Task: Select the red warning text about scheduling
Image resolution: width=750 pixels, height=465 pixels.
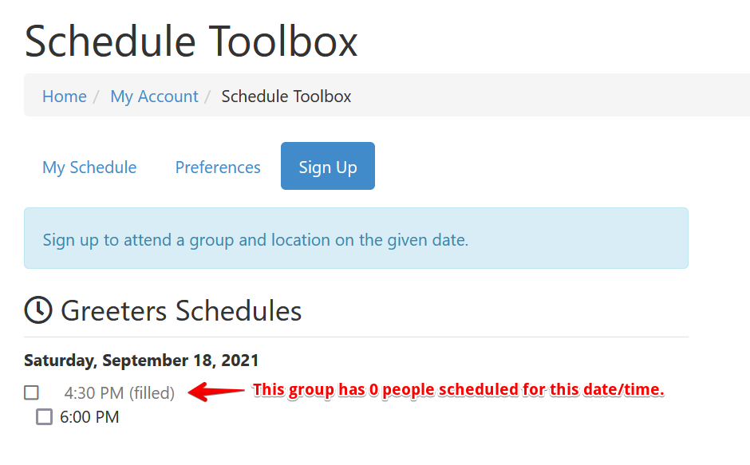Action: click(x=458, y=389)
